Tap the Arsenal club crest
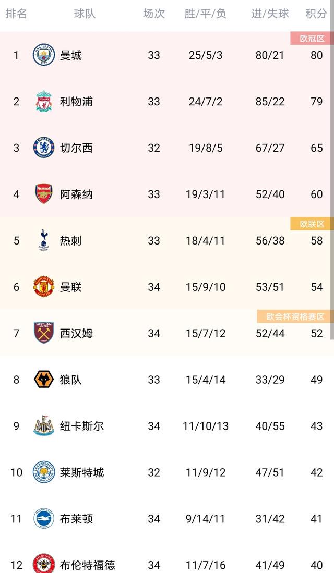Image resolution: width=334 pixels, height=573 pixels. click(43, 194)
